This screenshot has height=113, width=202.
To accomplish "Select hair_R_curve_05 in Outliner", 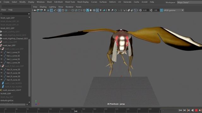I will tap(13, 70).
